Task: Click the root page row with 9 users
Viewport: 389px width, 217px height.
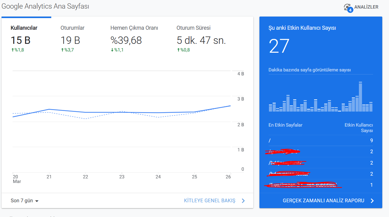Action: [x=321, y=141]
